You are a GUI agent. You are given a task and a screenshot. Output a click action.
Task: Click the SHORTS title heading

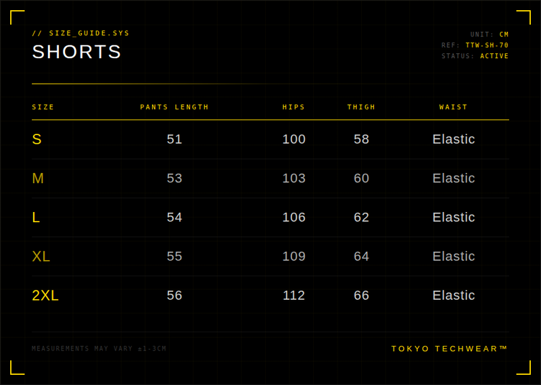point(77,52)
